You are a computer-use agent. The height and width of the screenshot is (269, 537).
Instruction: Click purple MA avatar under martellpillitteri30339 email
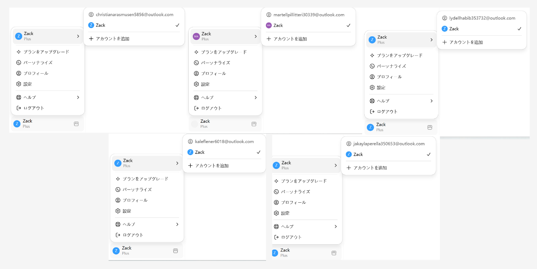269,25
